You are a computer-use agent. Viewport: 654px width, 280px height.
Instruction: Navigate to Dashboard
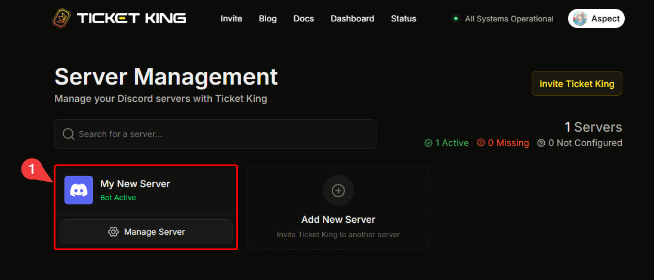[x=353, y=18]
